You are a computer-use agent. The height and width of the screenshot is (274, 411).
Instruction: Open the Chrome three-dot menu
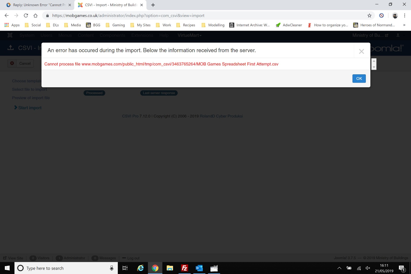(x=404, y=15)
